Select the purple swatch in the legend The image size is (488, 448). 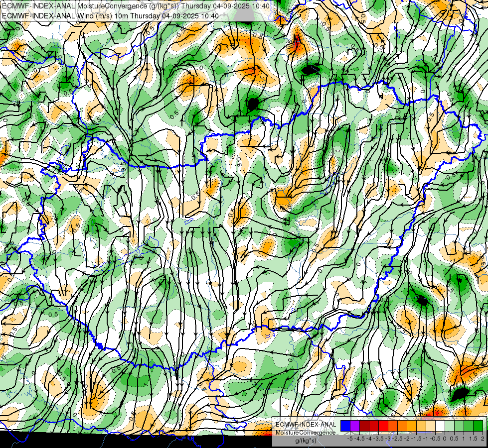click(x=355, y=426)
